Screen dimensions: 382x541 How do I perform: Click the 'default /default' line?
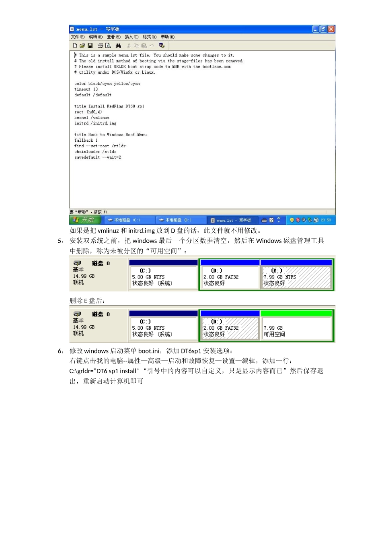(93, 95)
